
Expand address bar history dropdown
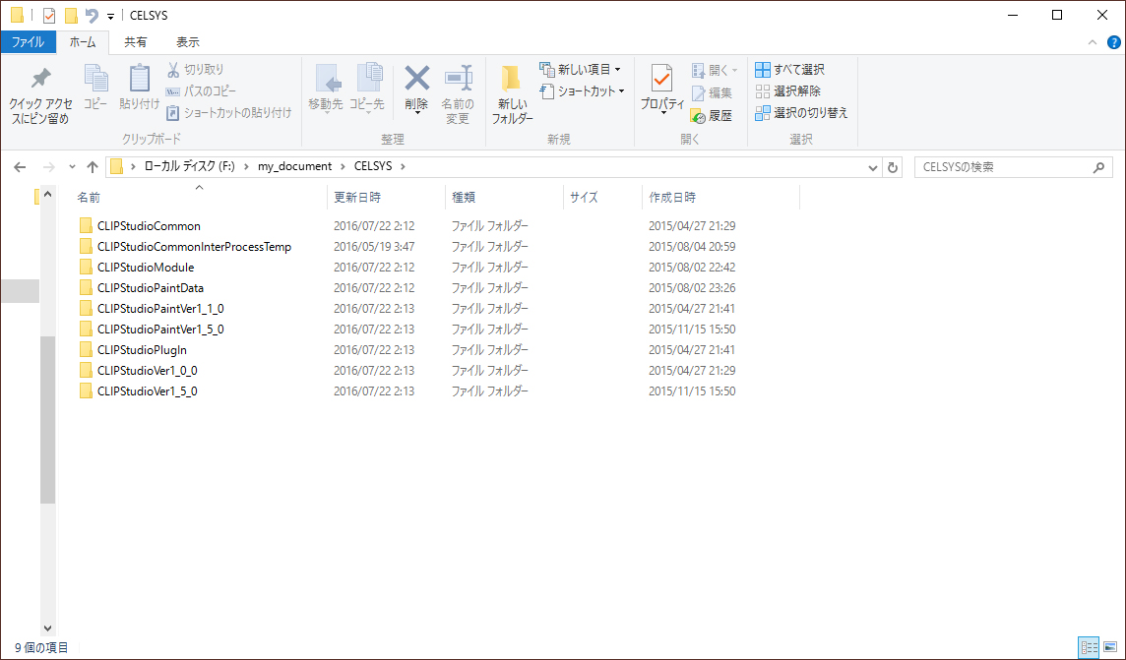tap(872, 167)
